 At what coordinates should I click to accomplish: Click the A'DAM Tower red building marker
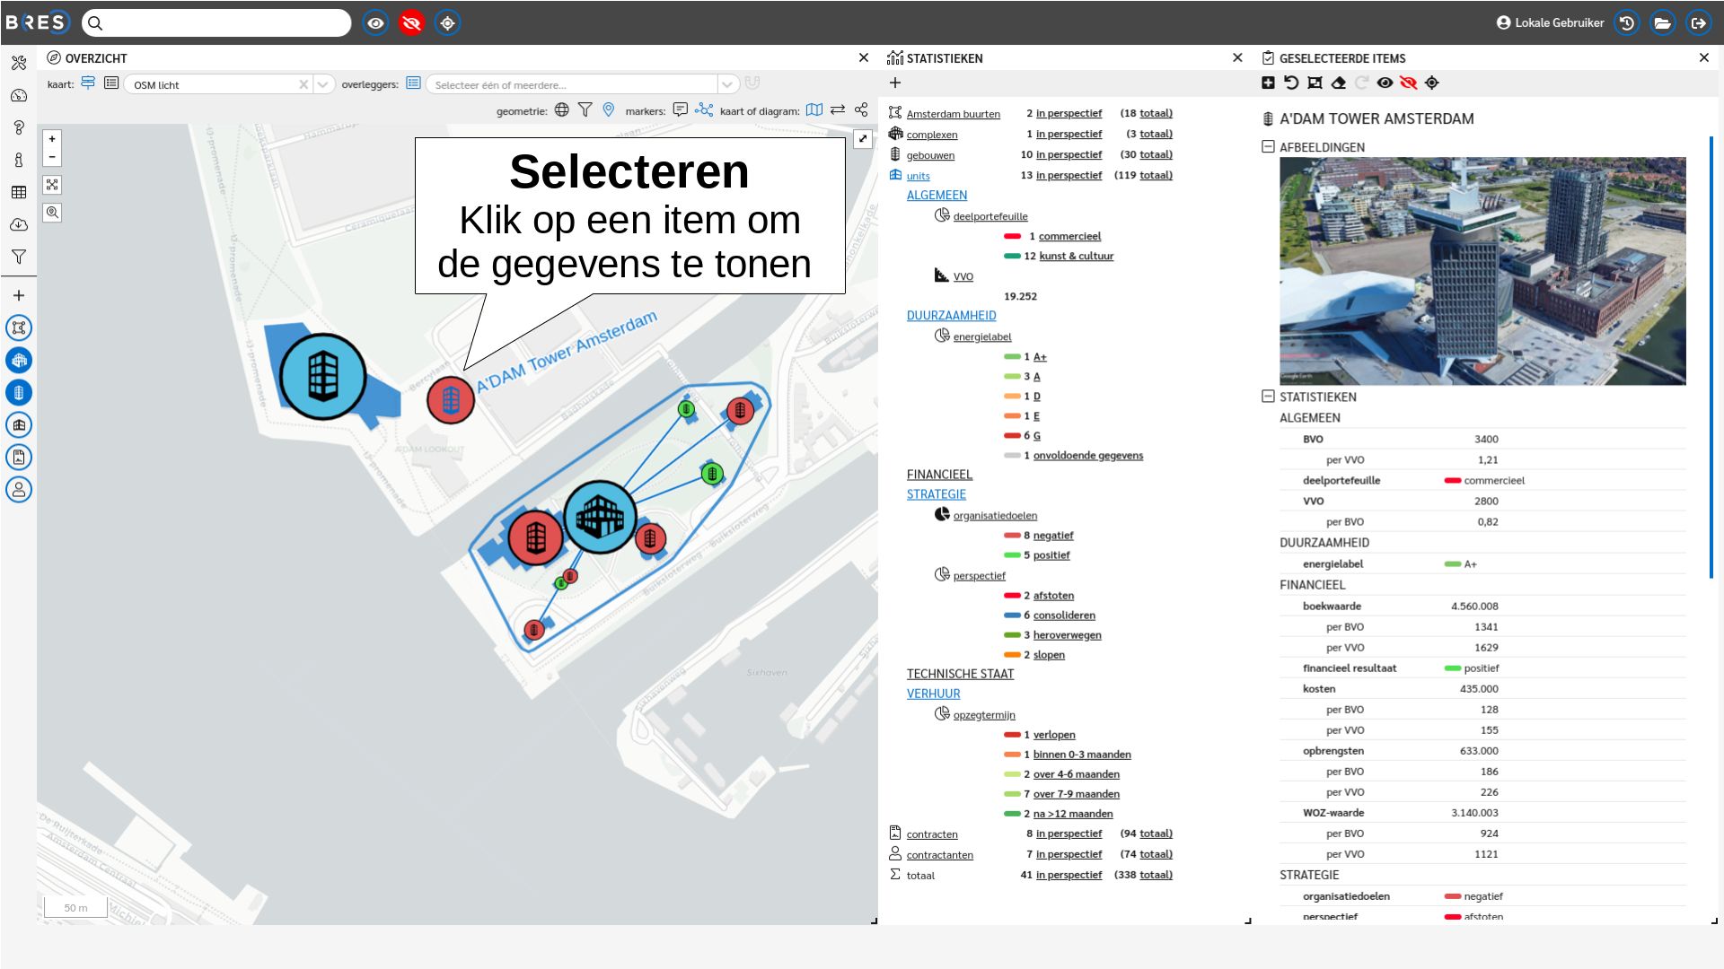(451, 399)
